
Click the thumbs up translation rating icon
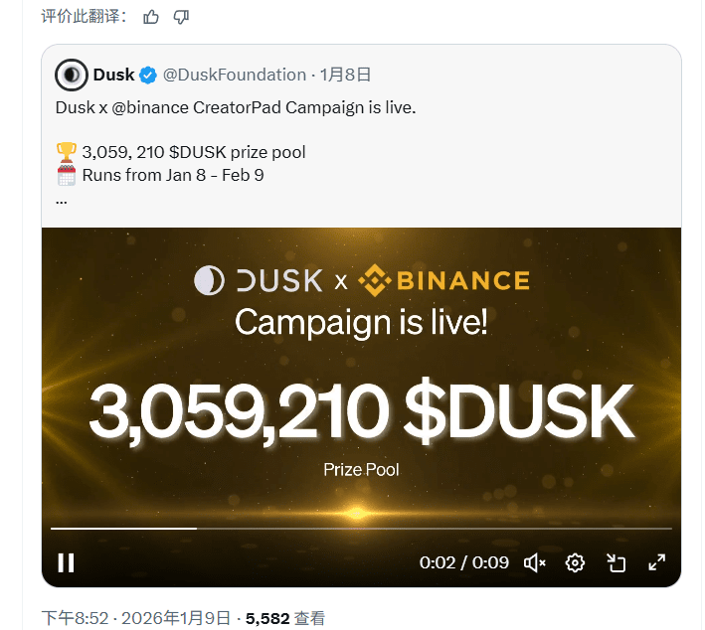[x=151, y=16]
